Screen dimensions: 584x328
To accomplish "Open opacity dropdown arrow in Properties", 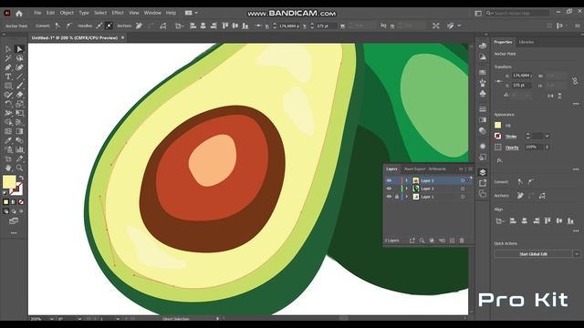I will pos(547,148).
